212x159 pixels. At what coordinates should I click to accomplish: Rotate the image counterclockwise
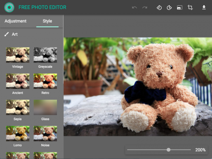point(159,7)
